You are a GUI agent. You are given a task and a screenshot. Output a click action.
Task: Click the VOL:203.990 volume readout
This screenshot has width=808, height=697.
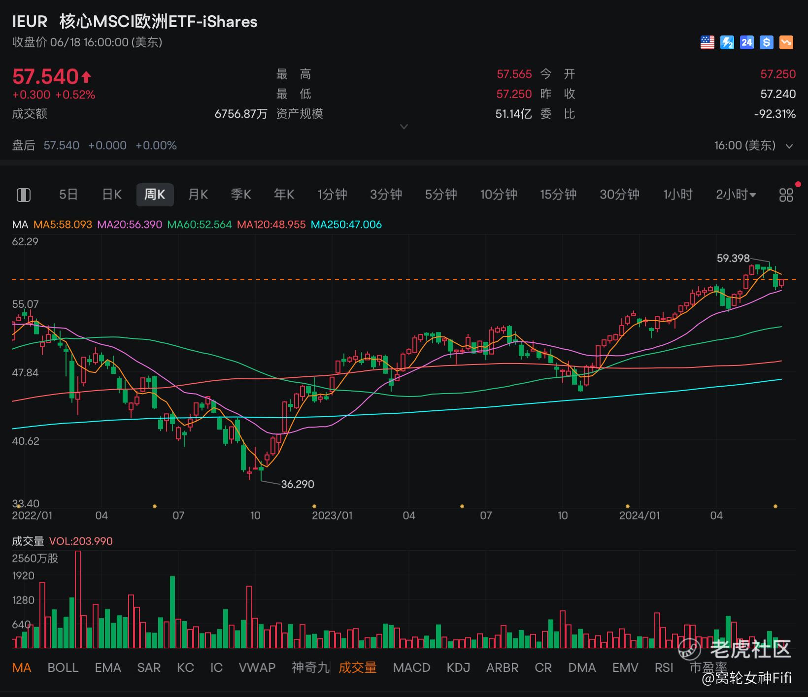pyautogui.click(x=81, y=541)
